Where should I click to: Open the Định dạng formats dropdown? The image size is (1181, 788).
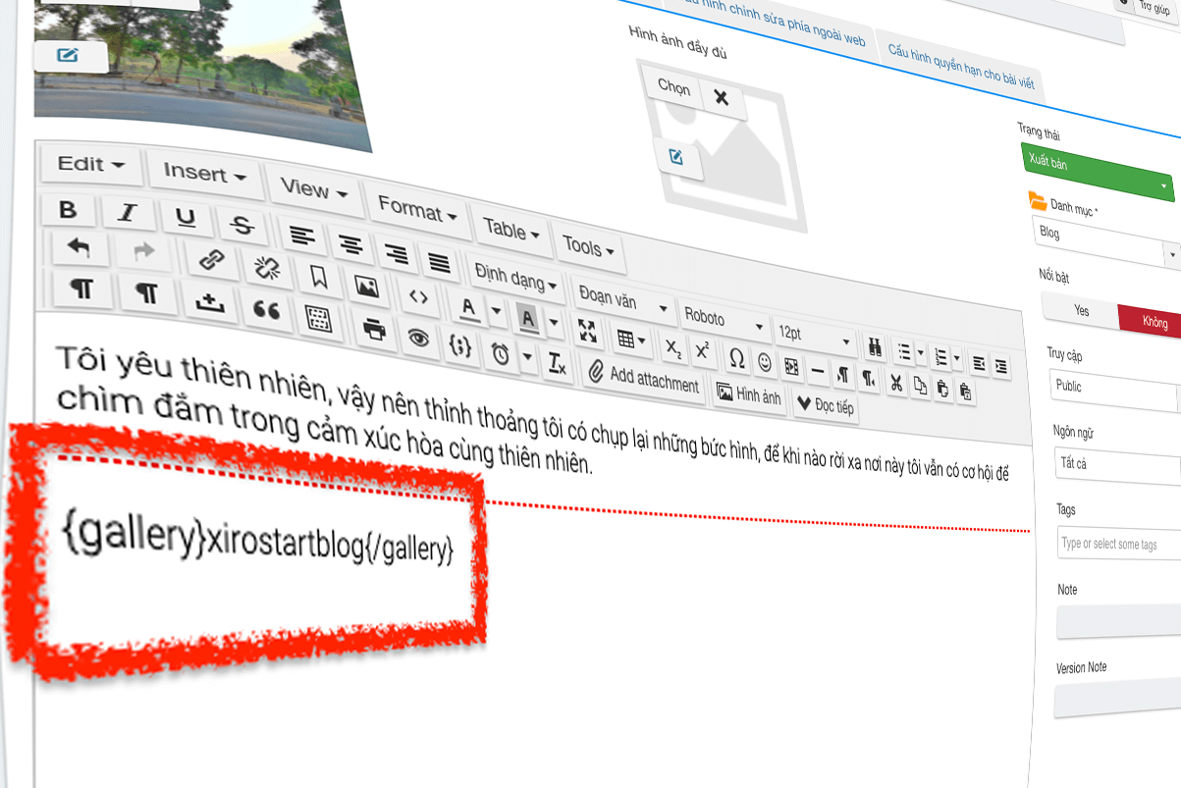[x=515, y=279]
